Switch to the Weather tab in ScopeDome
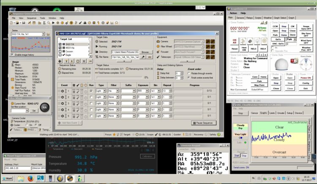This screenshot has height=184, width=317. click(x=268, y=18)
